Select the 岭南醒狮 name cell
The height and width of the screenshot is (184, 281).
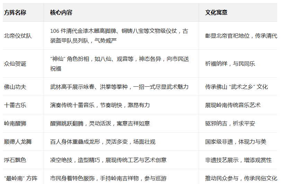15,123
